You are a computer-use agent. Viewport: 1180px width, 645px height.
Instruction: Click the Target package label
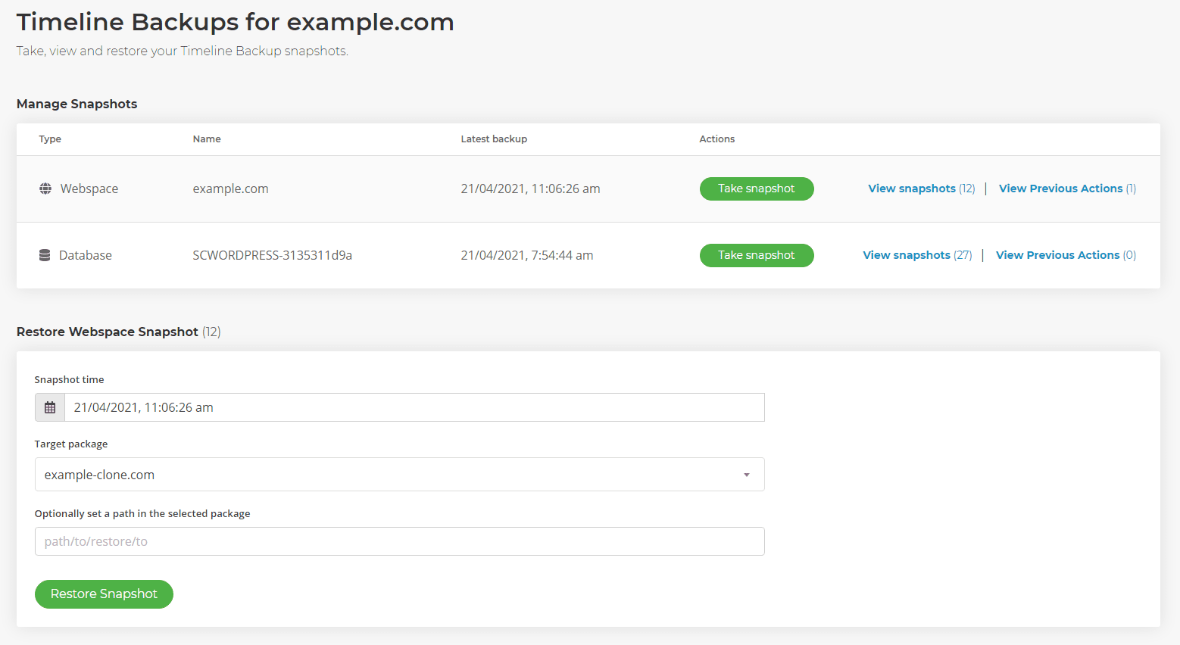click(x=71, y=444)
